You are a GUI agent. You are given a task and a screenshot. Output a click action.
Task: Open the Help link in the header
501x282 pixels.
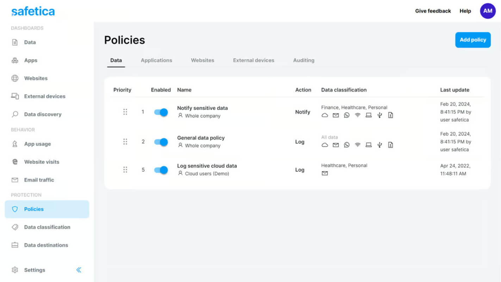(465, 11)
